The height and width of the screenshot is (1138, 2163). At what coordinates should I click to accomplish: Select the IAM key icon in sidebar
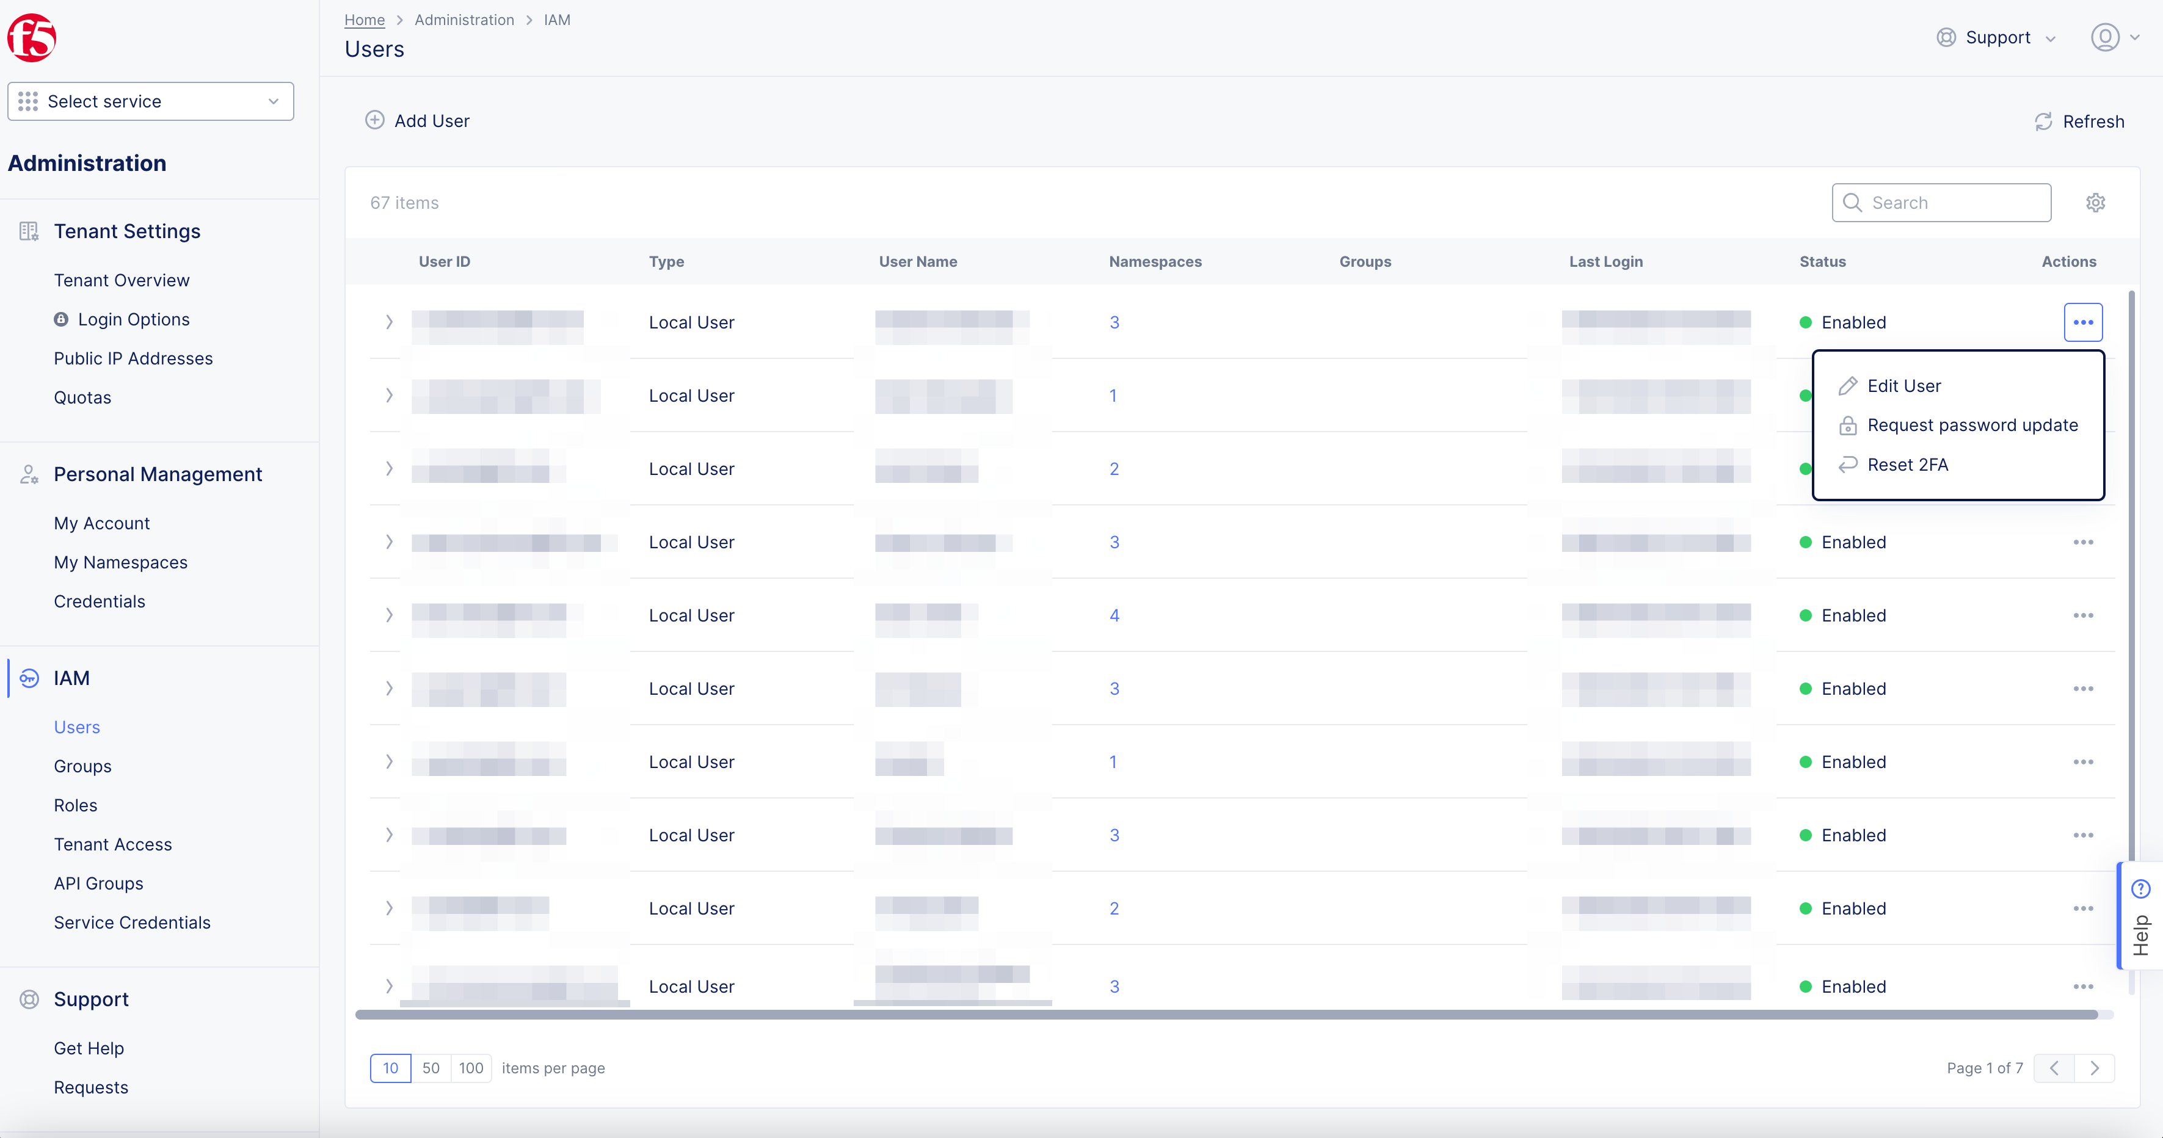click(x=29, y=678)
